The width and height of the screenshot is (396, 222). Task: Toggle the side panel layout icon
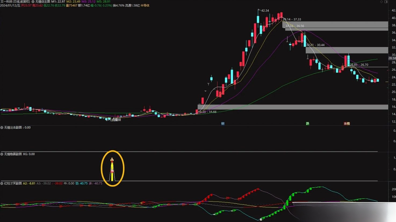[386, 2]
